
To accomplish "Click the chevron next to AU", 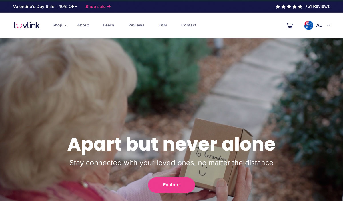I will [x=328, y=26].
